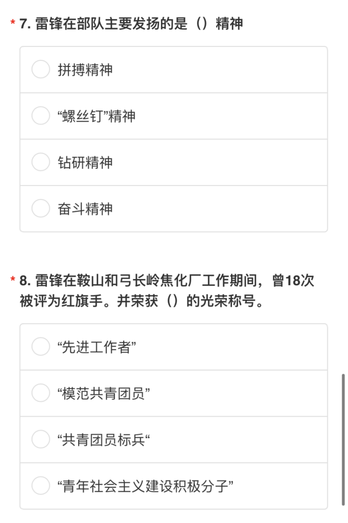Viewport: 348px width, 523px height.
Task: Select the 拼搏精神 radio button
Action: [41, 70]
